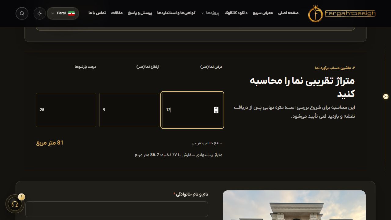Viewport: 391px width, 220px height.
Task: Open دانلود کاتالوگ menu item
Action: pyautogui.click(x=236, y=13)
